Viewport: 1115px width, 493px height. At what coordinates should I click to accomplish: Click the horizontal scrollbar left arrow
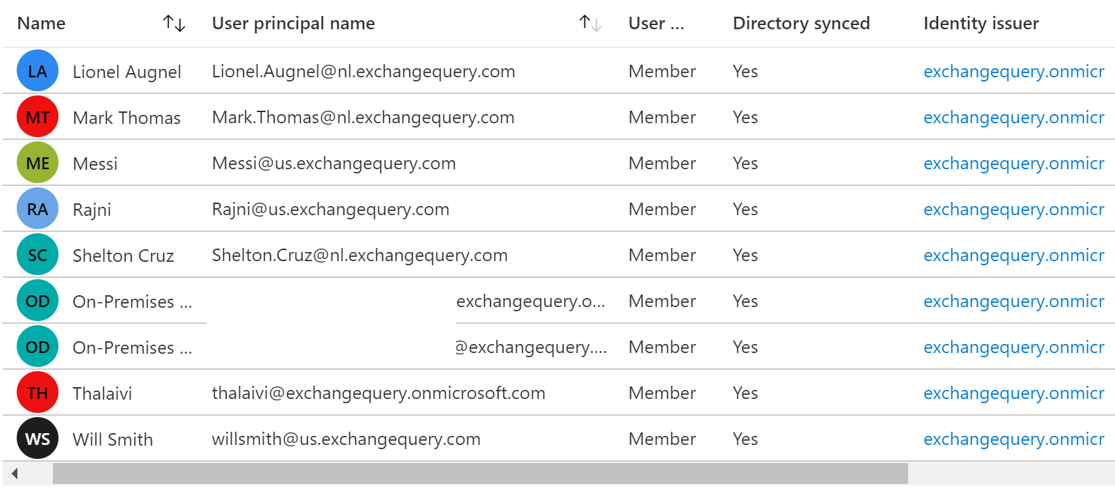point(15,474)
